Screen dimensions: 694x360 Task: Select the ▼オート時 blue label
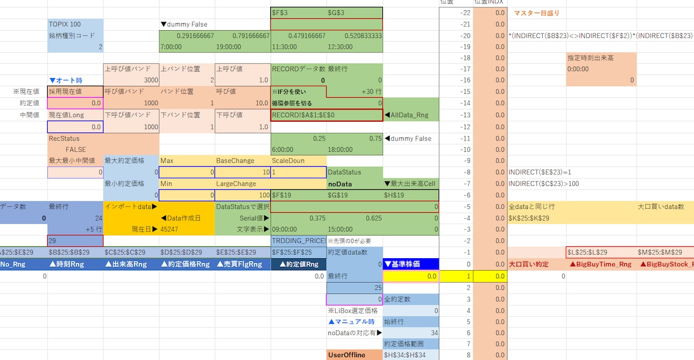tap(75, 80)
